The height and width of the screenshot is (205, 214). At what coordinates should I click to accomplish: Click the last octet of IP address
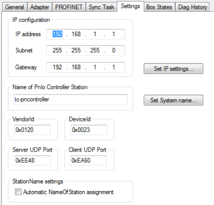114,34
